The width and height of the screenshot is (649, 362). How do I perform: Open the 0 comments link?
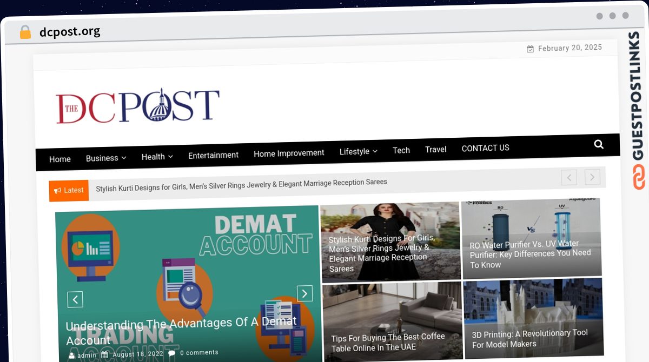point(199,352)
